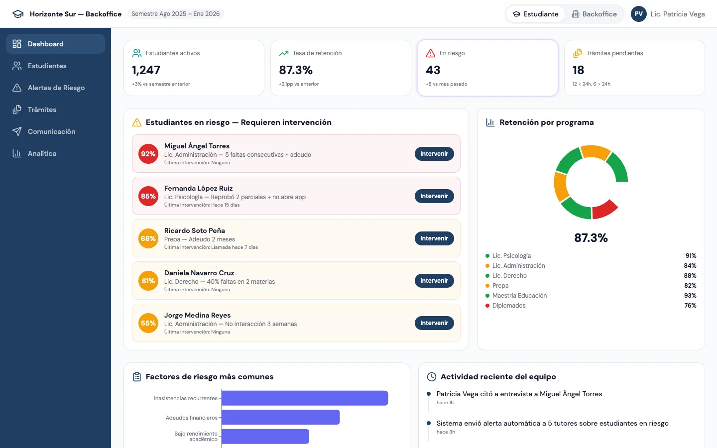This screenshot has width=717, height=448.
Task: Click the Horizonte Sur graduation cap logo
Action: click(x=18, y=14)
